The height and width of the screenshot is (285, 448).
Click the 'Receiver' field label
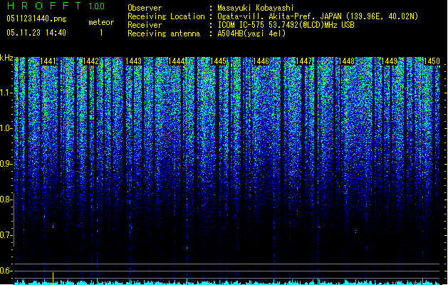(x=145, y=25)
